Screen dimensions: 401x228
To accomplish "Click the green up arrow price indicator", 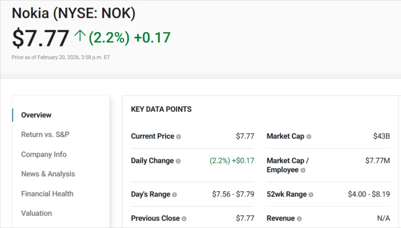I will click(x=79, y=37).
